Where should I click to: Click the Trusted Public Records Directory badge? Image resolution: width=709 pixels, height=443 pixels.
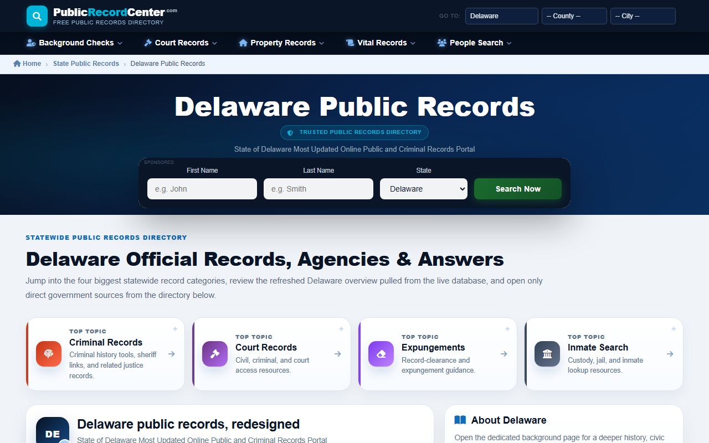click(354, 132)
